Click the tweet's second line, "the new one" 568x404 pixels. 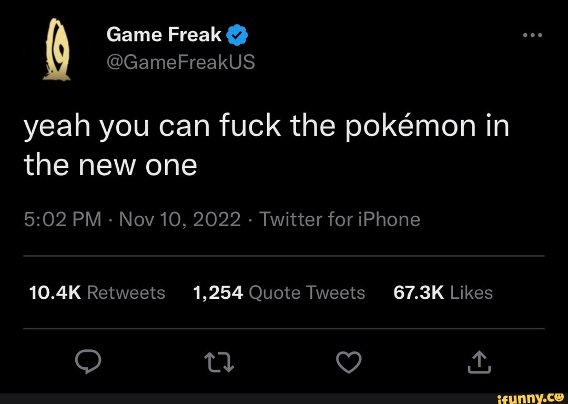tap(110, 166)
